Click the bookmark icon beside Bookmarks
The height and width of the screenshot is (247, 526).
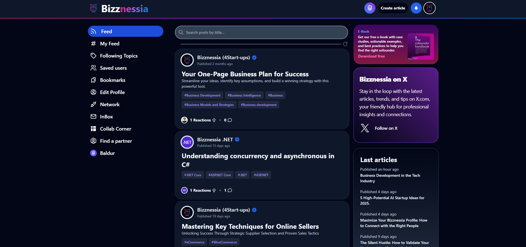click(93, 80)
